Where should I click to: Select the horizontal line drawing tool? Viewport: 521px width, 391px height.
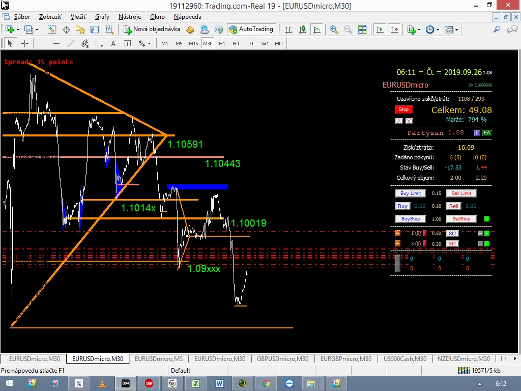(x=56, y=43)
